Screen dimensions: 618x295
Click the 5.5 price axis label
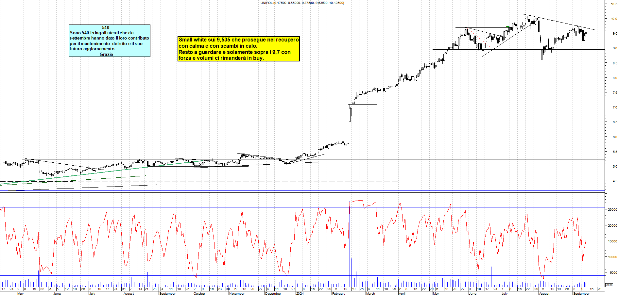tap(615, 152)
